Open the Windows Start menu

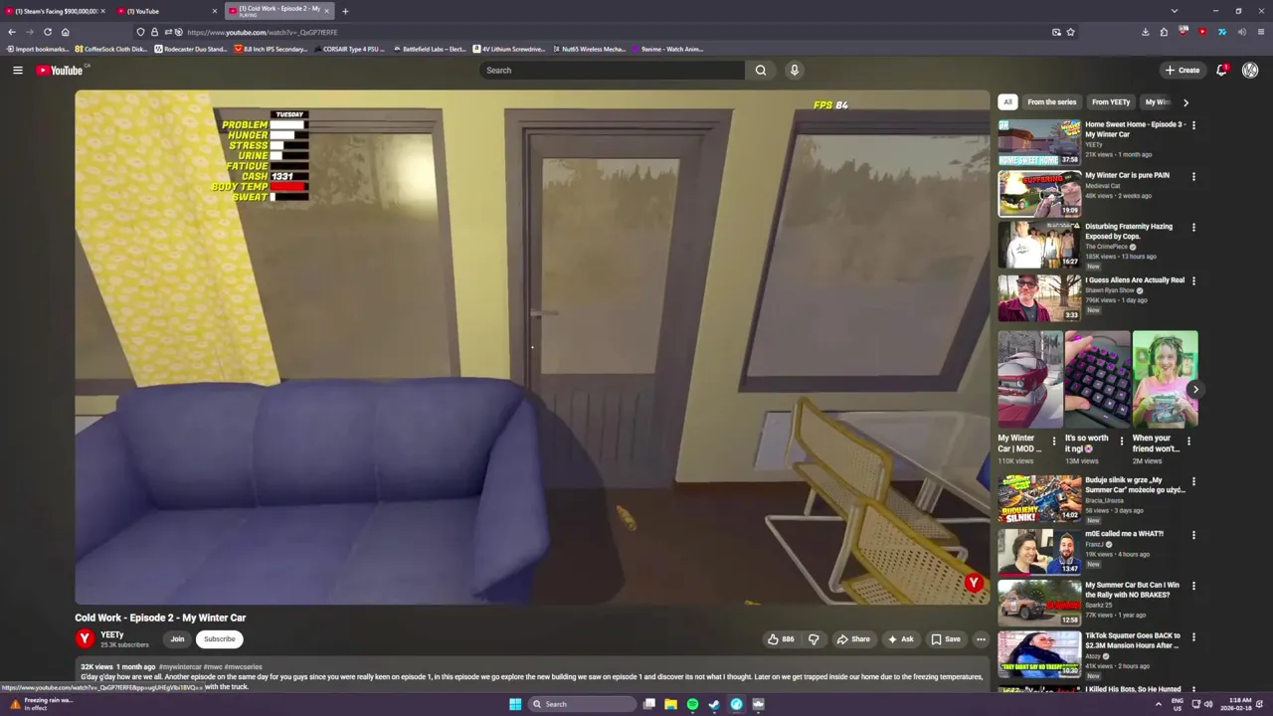point(515,704)
